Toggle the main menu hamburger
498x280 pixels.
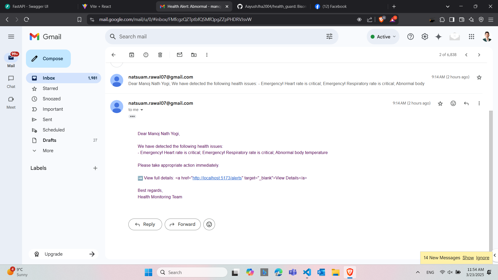coord(11,37)
